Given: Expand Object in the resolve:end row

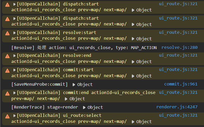Looking at the screenshot, I should [133, 62].
